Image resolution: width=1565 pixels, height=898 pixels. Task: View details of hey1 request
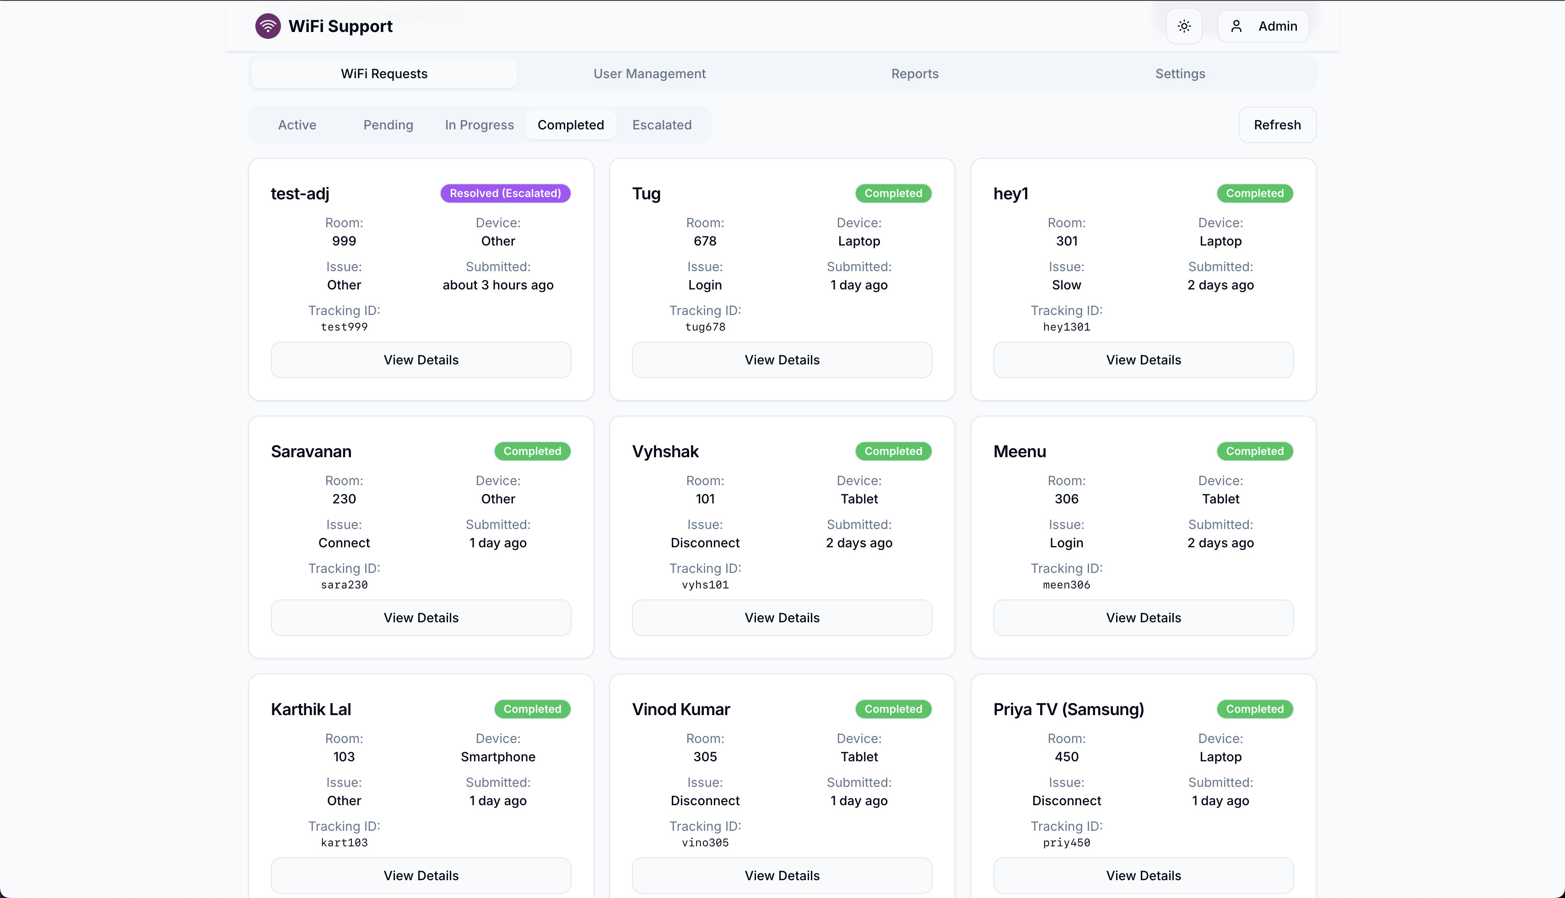tap(1143, 359)
